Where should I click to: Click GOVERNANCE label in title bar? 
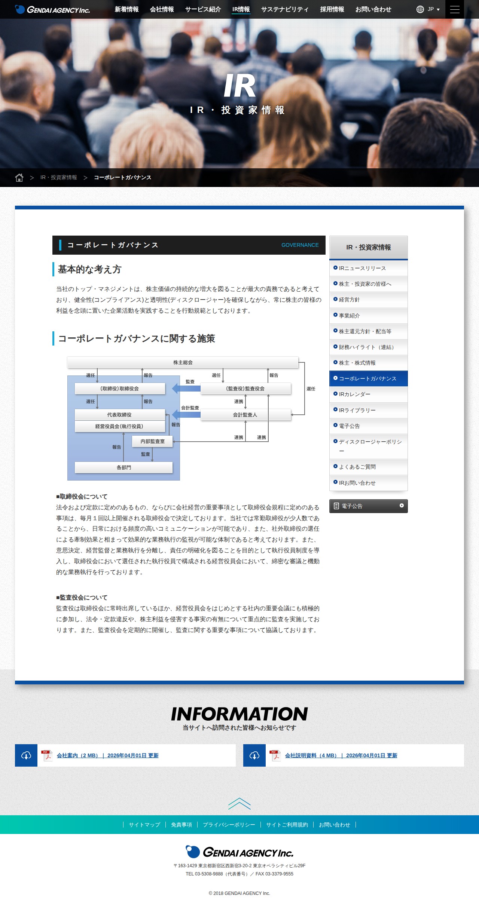point(300,245)
